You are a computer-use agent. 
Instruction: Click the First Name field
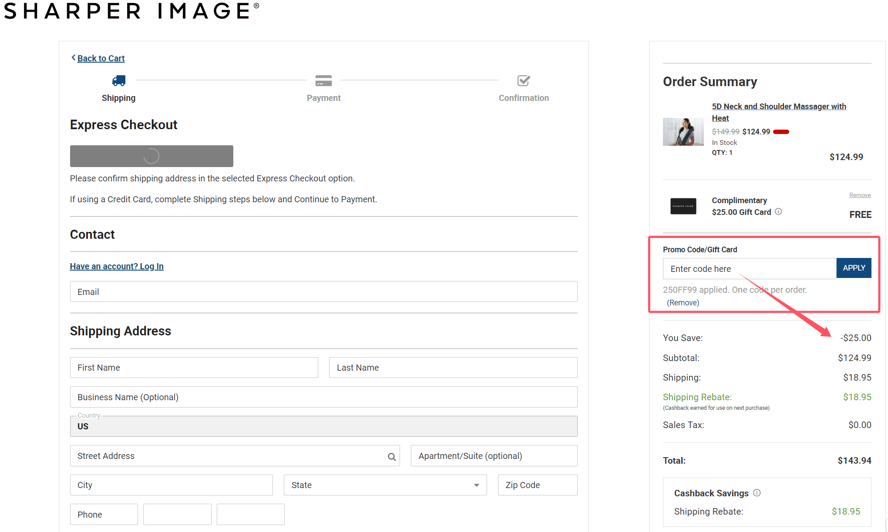[x=194, y=368]
